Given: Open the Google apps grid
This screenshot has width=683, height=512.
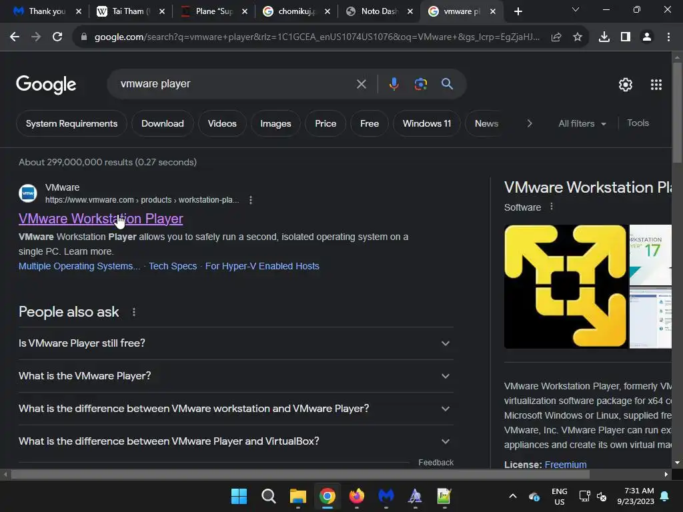Looking at the screenshot, I should 656,85.
